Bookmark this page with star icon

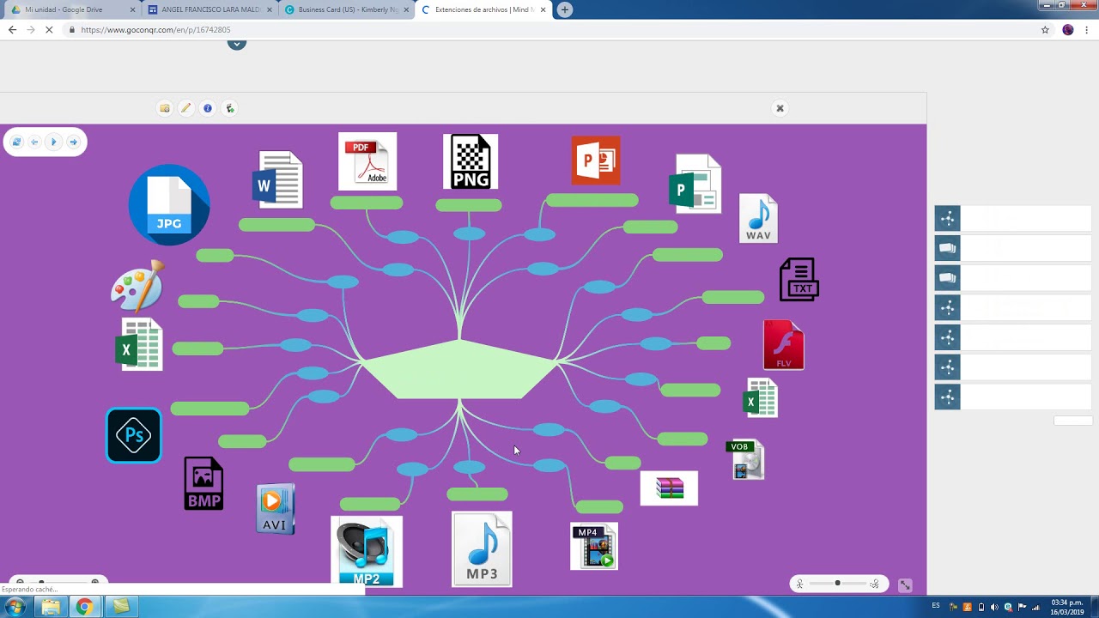click(1045, 29)
